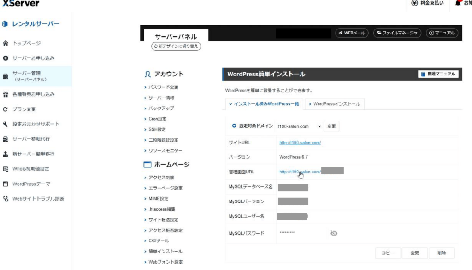This screenshot has height=270, width=472.
Task: Click the home icon beside トップページ
Action: coord(6,43)
